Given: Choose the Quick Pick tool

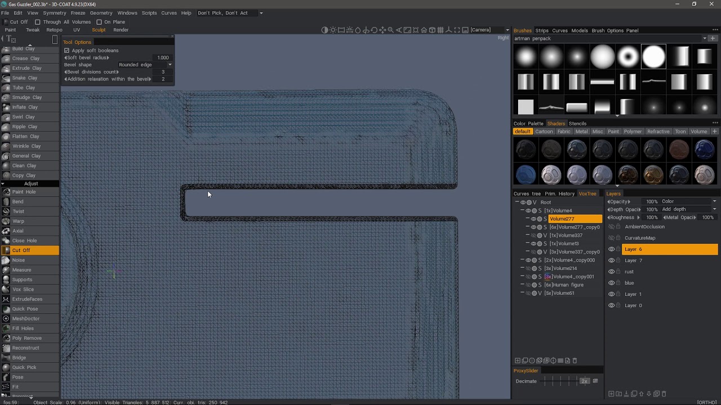Looking at the screenshot, I should 29,367.
